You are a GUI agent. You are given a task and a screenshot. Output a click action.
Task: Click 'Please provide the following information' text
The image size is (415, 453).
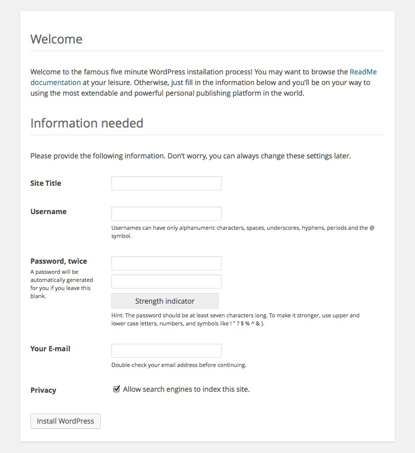(x=191, y=156)
